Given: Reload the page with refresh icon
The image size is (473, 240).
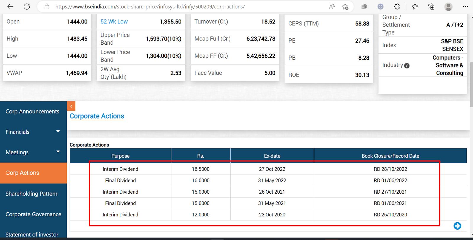Looking at the screenshot, I should tap(27, 7).
